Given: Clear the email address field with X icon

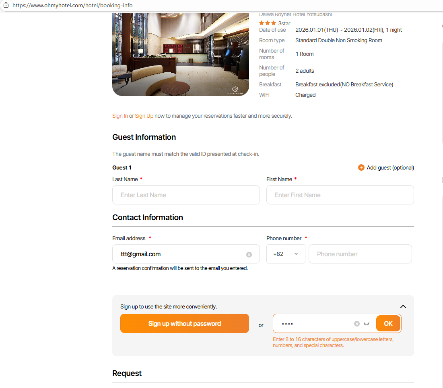Looking at the screenshot, I should (249, 254).
